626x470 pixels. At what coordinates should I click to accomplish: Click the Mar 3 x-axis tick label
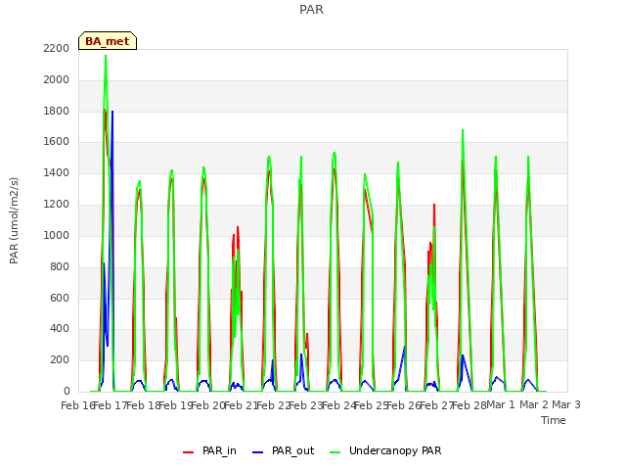(x=566, y=404)
